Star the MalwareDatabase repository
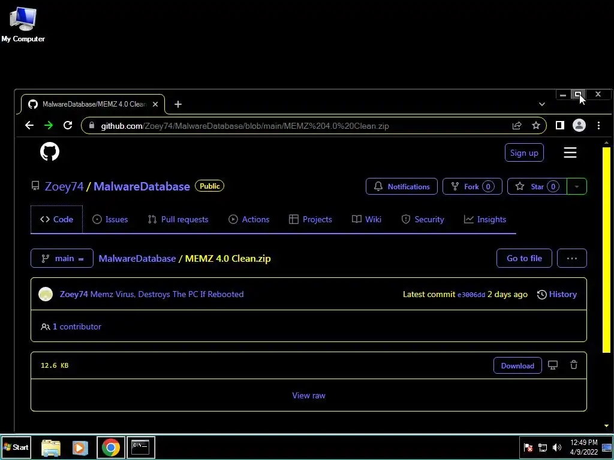Image resolution: width=614 pixels, height=460 pixels. (x=537, y=187)
